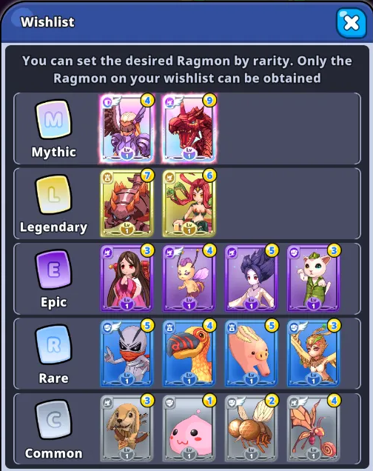Pick the pale dark-haired woman Epic card
The height and width of the screenshot is (471, 373).
(x=251, y=278)
